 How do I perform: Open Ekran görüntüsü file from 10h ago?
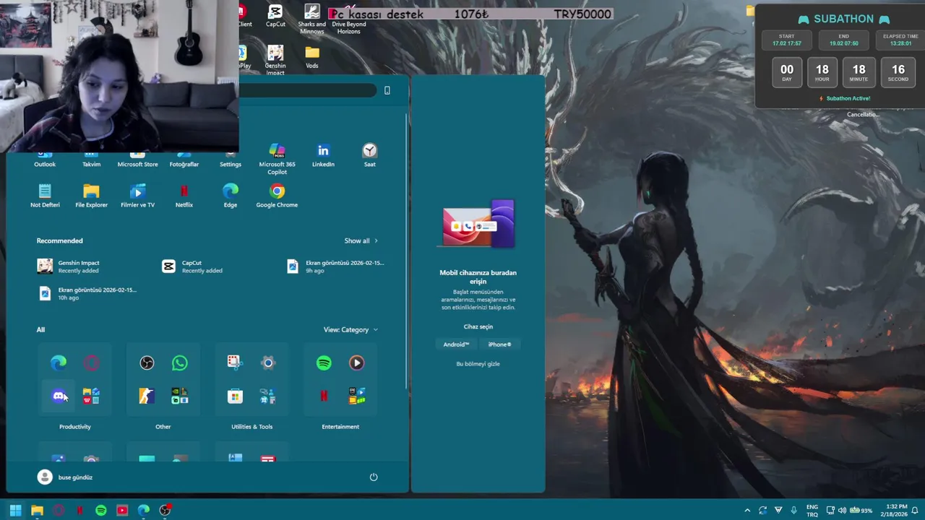(x=87, y=293)
